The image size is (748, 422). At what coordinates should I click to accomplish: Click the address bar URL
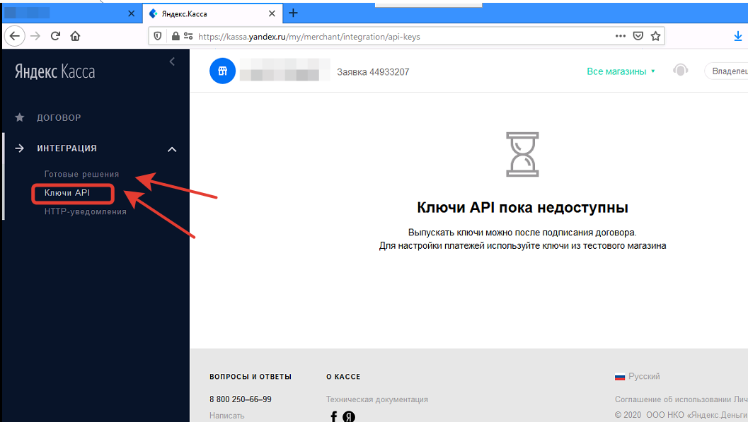click(309, 37)
